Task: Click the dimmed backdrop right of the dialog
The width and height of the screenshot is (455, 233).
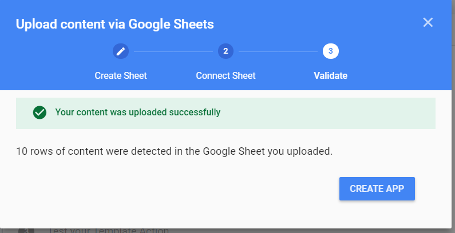Action: tap(453, 116)
